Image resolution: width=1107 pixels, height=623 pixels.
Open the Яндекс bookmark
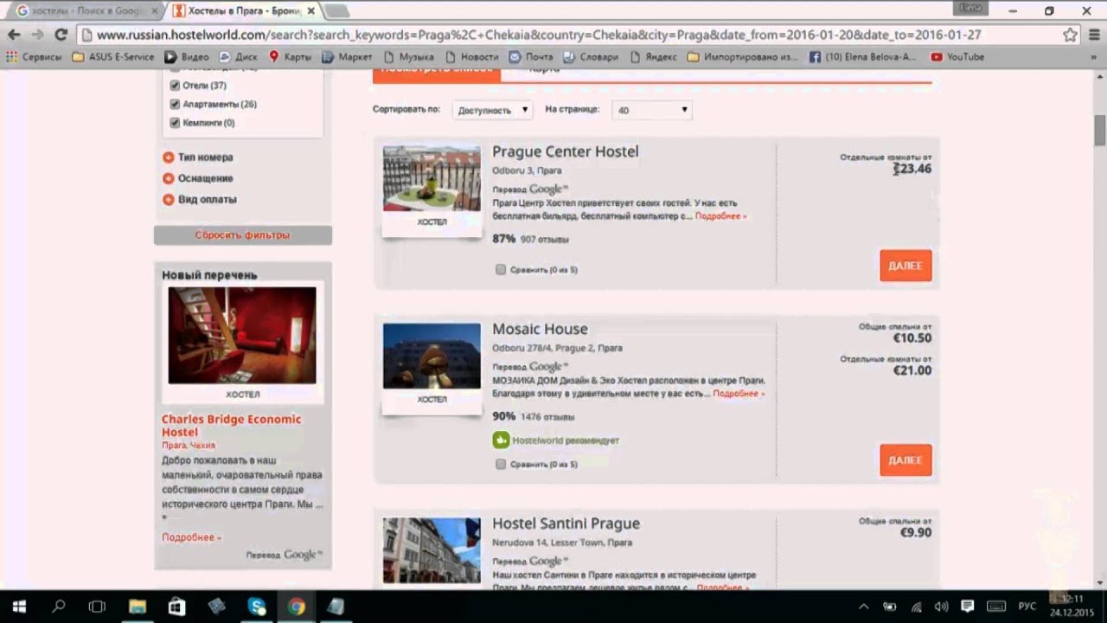pos(654,57)
